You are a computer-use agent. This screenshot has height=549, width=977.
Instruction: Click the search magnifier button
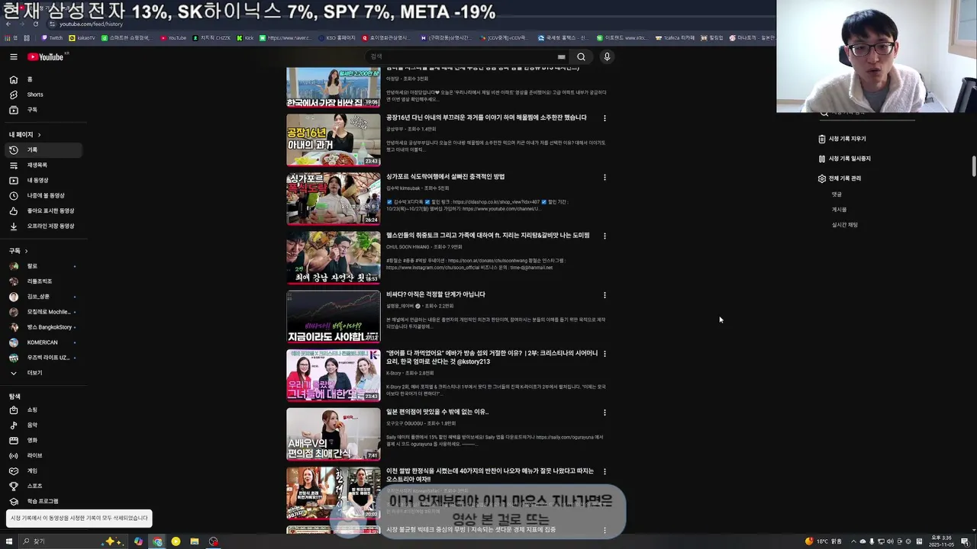[x=581, y=56]
